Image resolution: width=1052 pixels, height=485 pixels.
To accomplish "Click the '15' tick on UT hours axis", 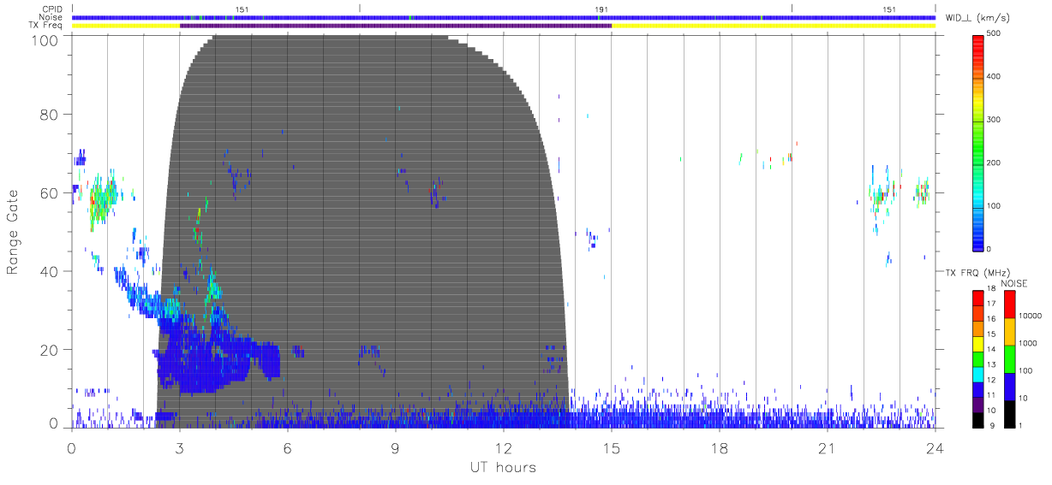I will [x=612, y=449].
